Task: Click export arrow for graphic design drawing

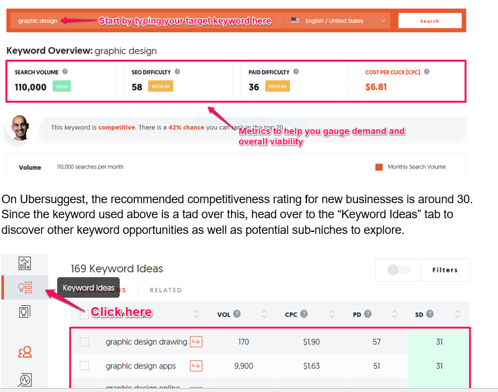Action: coord(196,341)
